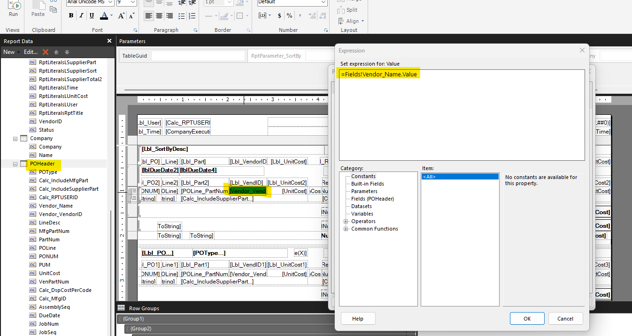Toggle Italic formatting in Font group
Image resolution: width=632 pixels, height=336 pixels.
(81, 15)
